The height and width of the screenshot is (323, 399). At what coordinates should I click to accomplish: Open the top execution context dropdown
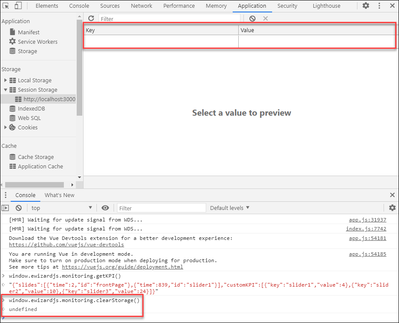[x=61, y=208]
